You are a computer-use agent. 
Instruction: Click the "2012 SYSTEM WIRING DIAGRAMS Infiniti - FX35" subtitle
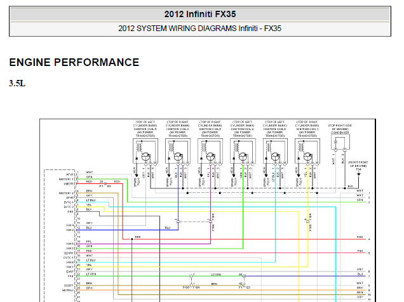click(199, 29)
